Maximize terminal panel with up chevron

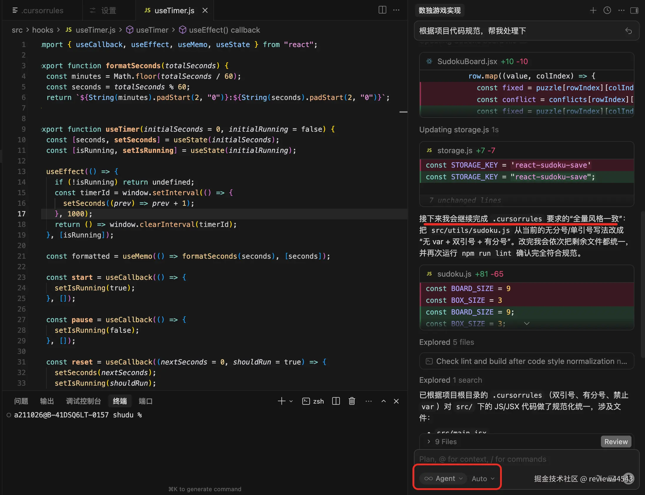pyautogui.click(x=383, y=401)
